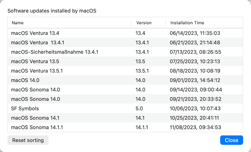This screenshot has height=152, width=251.
Task: Click the 09/01/2023, 14:54:12 installation time
Action: pos(195,80)
